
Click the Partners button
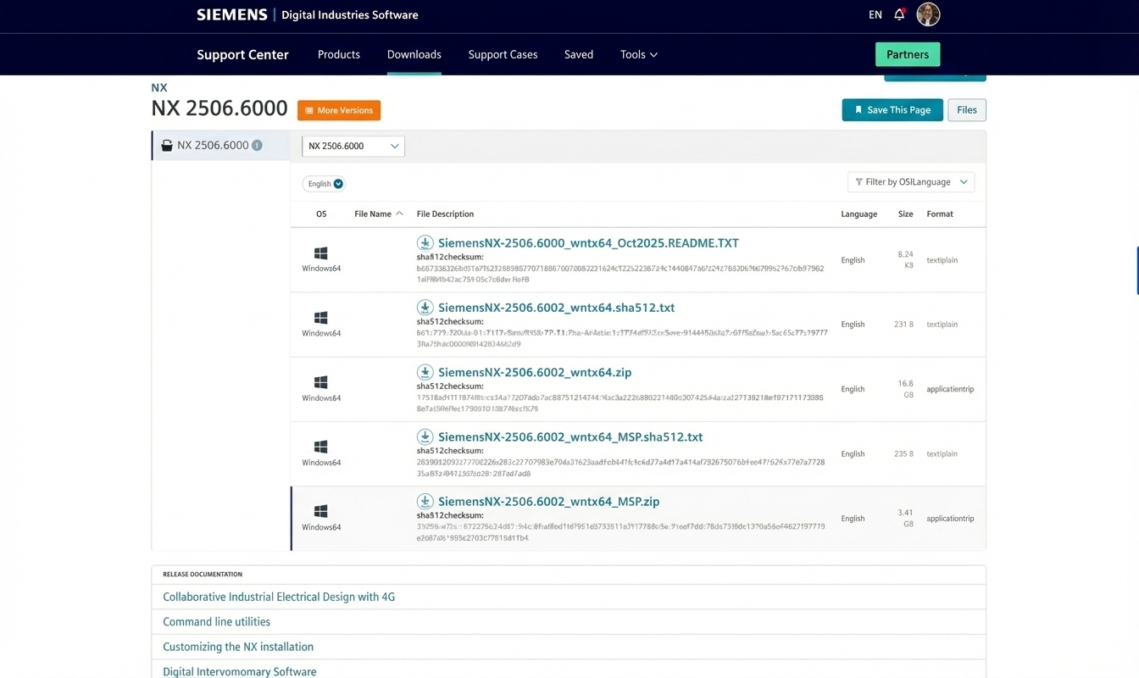(908, 54)
